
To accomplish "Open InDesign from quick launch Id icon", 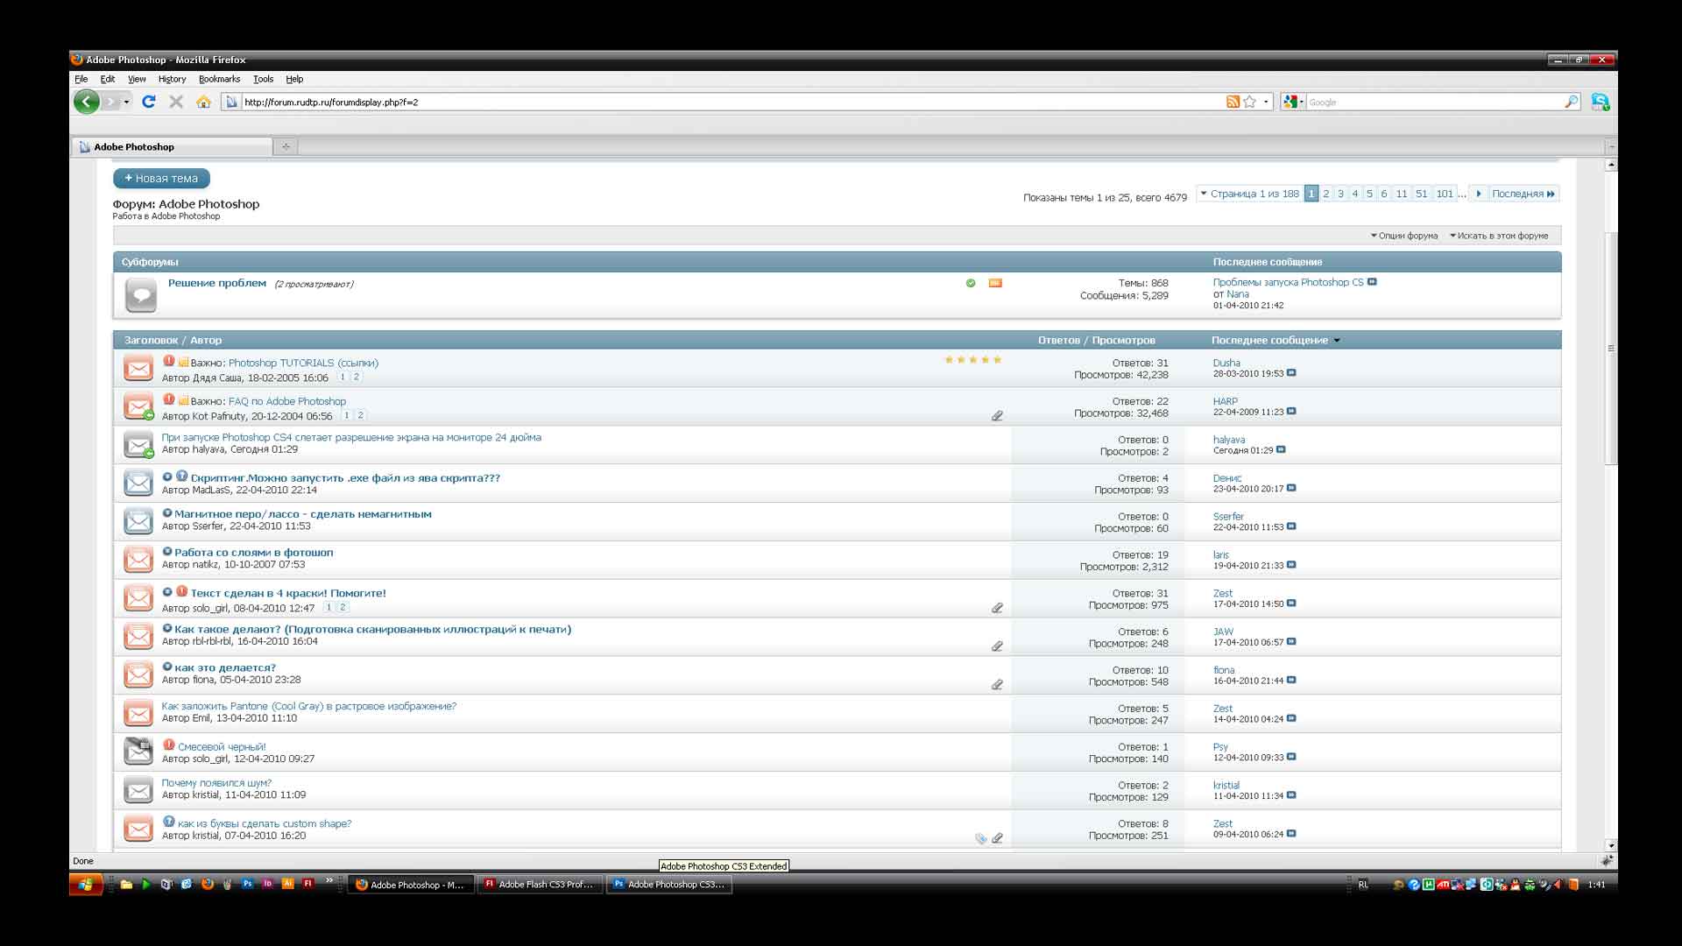I will (x=267, y=884).
